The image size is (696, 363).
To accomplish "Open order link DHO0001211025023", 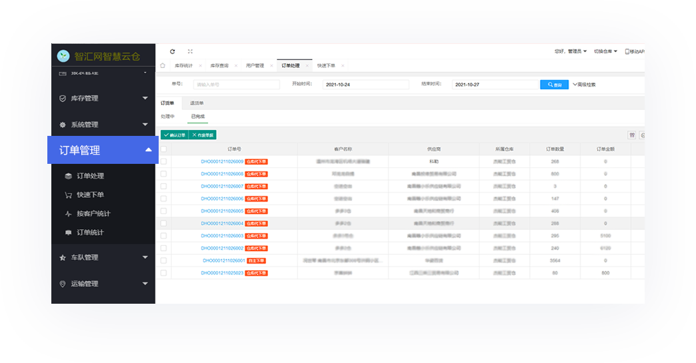I will tap(222, 274).
